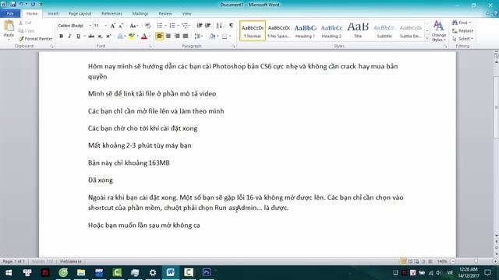Image resolution: width=499 pixels, height=280 pixels.
Task: Open the underline style dropdown arrow
Action: (84, 37)
